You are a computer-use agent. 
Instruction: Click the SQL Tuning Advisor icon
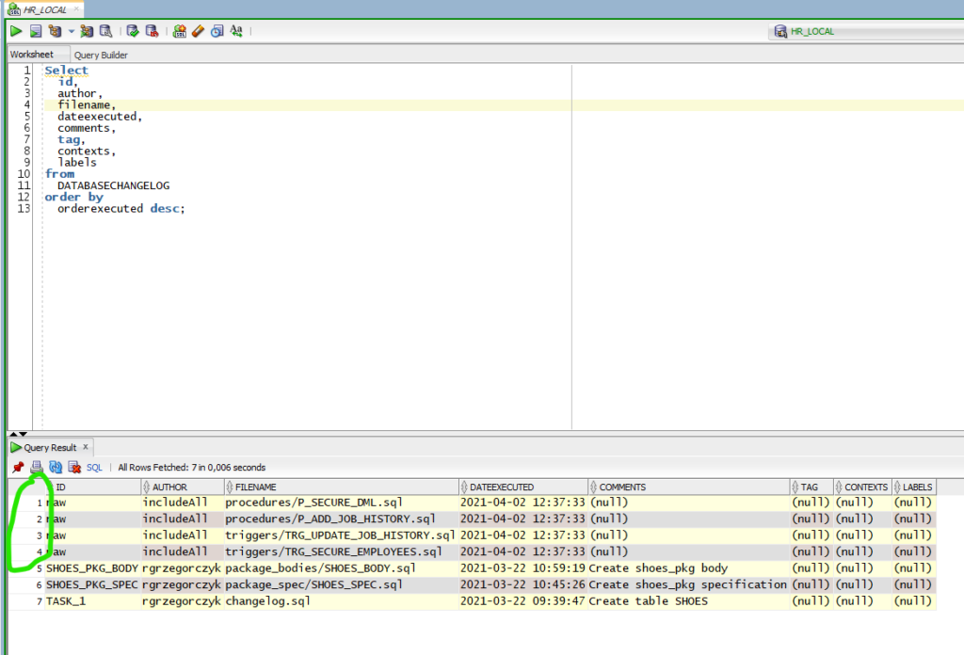tap(105, 31)
